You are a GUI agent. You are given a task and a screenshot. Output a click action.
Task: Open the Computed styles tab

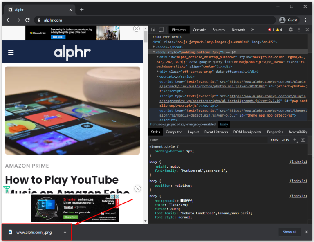[174, 132]
